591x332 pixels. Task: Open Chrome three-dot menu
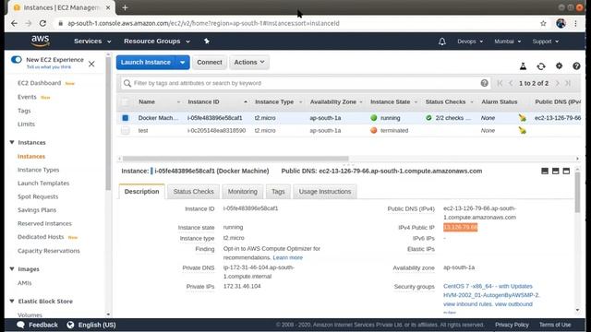tap(575, 23)
